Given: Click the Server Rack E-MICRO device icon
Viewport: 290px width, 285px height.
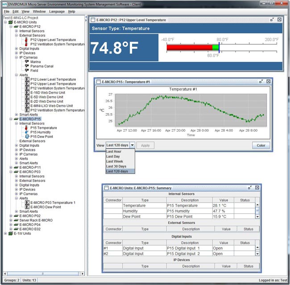Looking at the screenshot, I should [16, 220].
